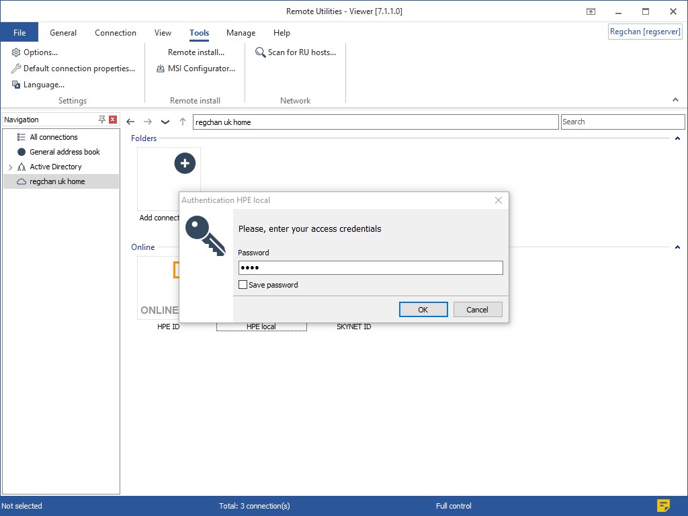Screen dimensions: 688x516
Task: Click the Language icon in Settings
Action: click(x=16, y=85)
